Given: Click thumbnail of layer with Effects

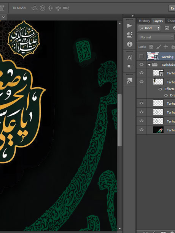Looking at the screenshot, I should click(x=158, y=82).
